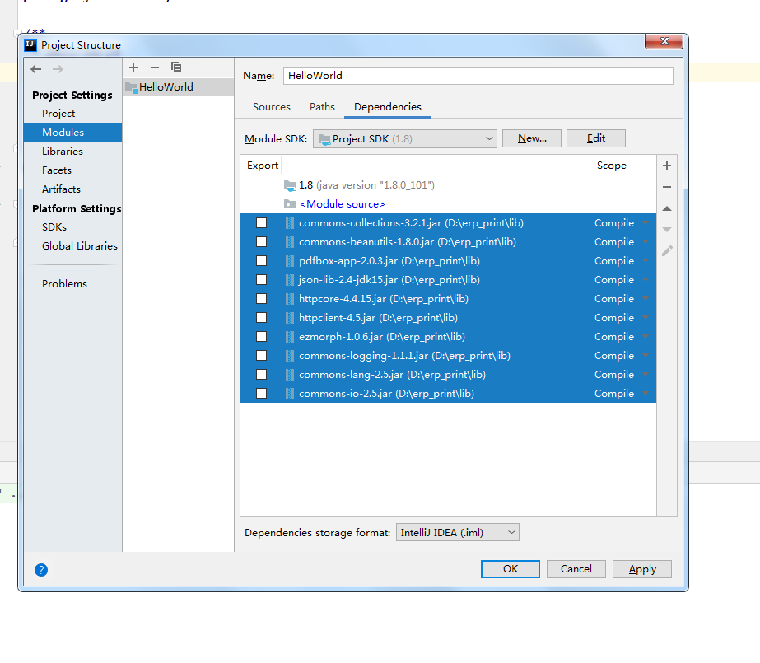Open help with the question mark icon
Image resolution: width=760 pixels, height=663 pixels.
(41, 570)
